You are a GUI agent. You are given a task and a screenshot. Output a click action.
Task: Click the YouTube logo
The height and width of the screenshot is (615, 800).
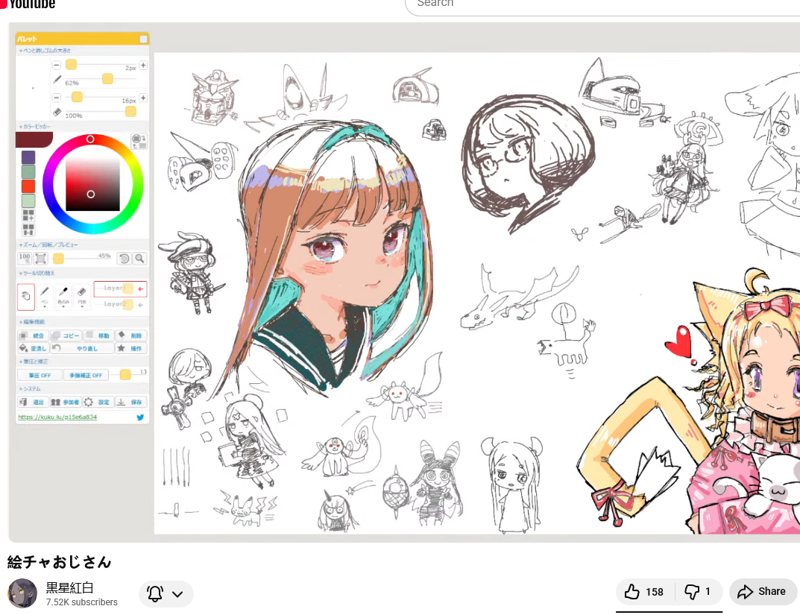[x=28, y=4]
